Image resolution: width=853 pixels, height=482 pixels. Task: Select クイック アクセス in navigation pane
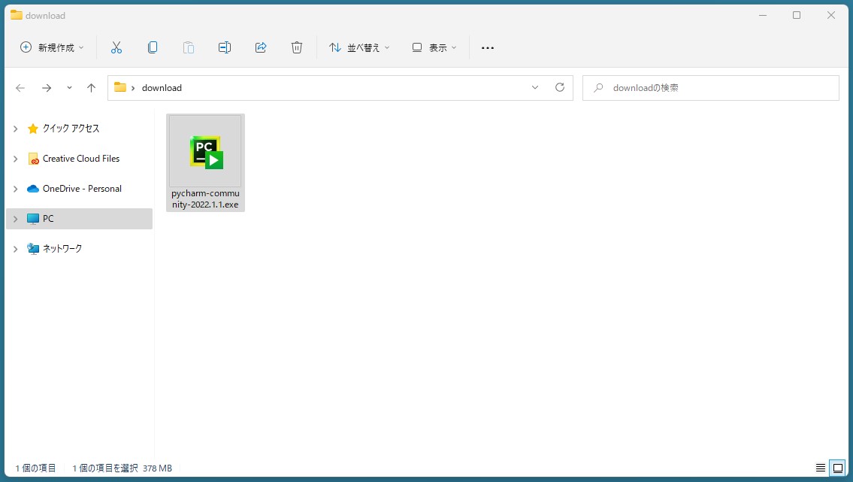[71, 129]
